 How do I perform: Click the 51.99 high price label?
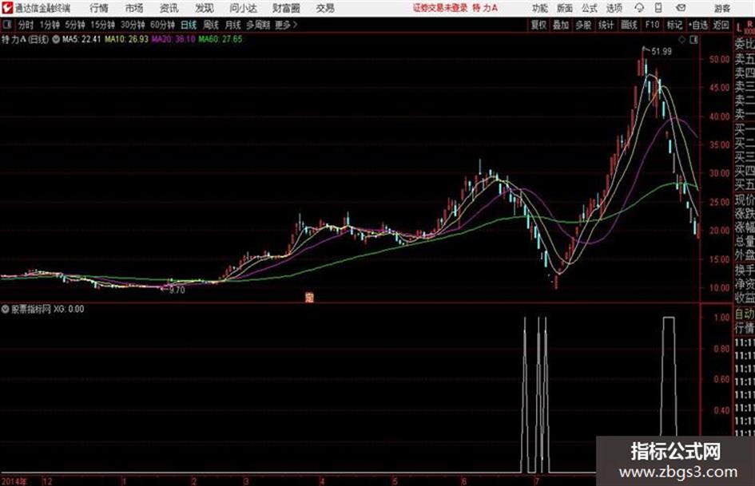(x=661, y=52)
